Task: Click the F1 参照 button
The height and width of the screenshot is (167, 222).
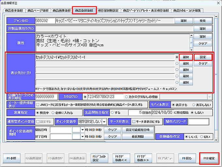Action: (x=12, y=158)
